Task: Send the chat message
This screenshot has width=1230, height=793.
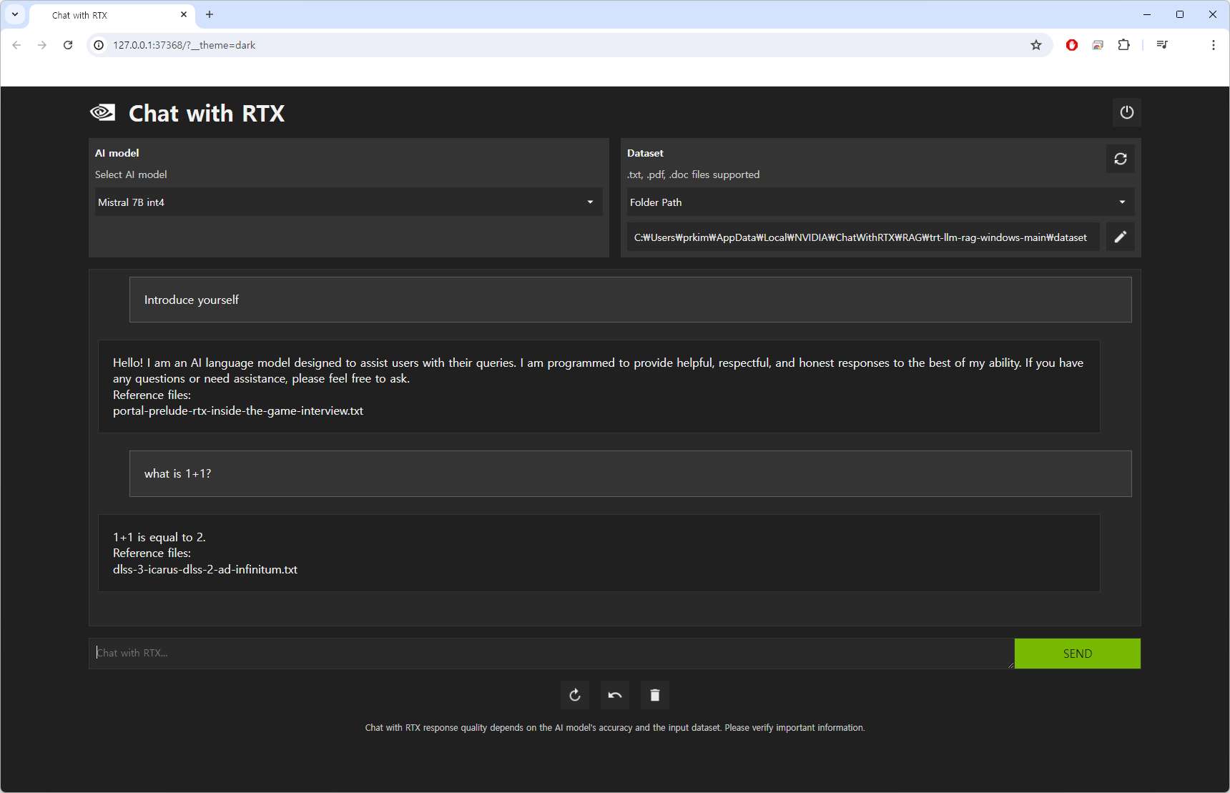Action: 1078,654
